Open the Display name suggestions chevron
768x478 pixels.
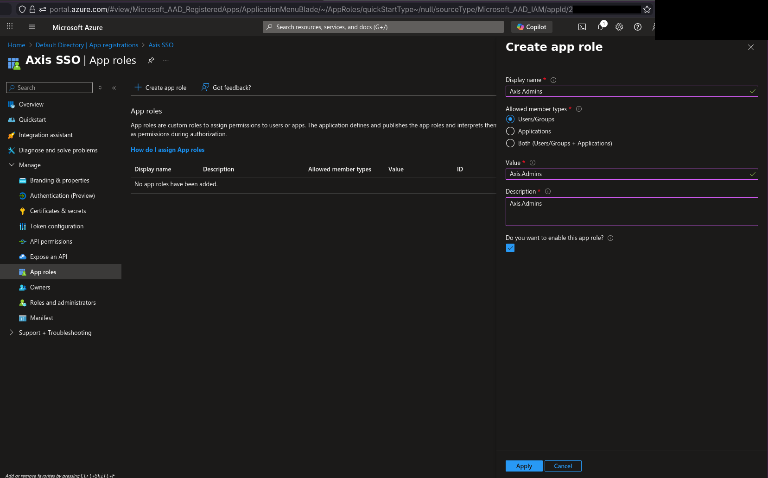tap(752, 91)
